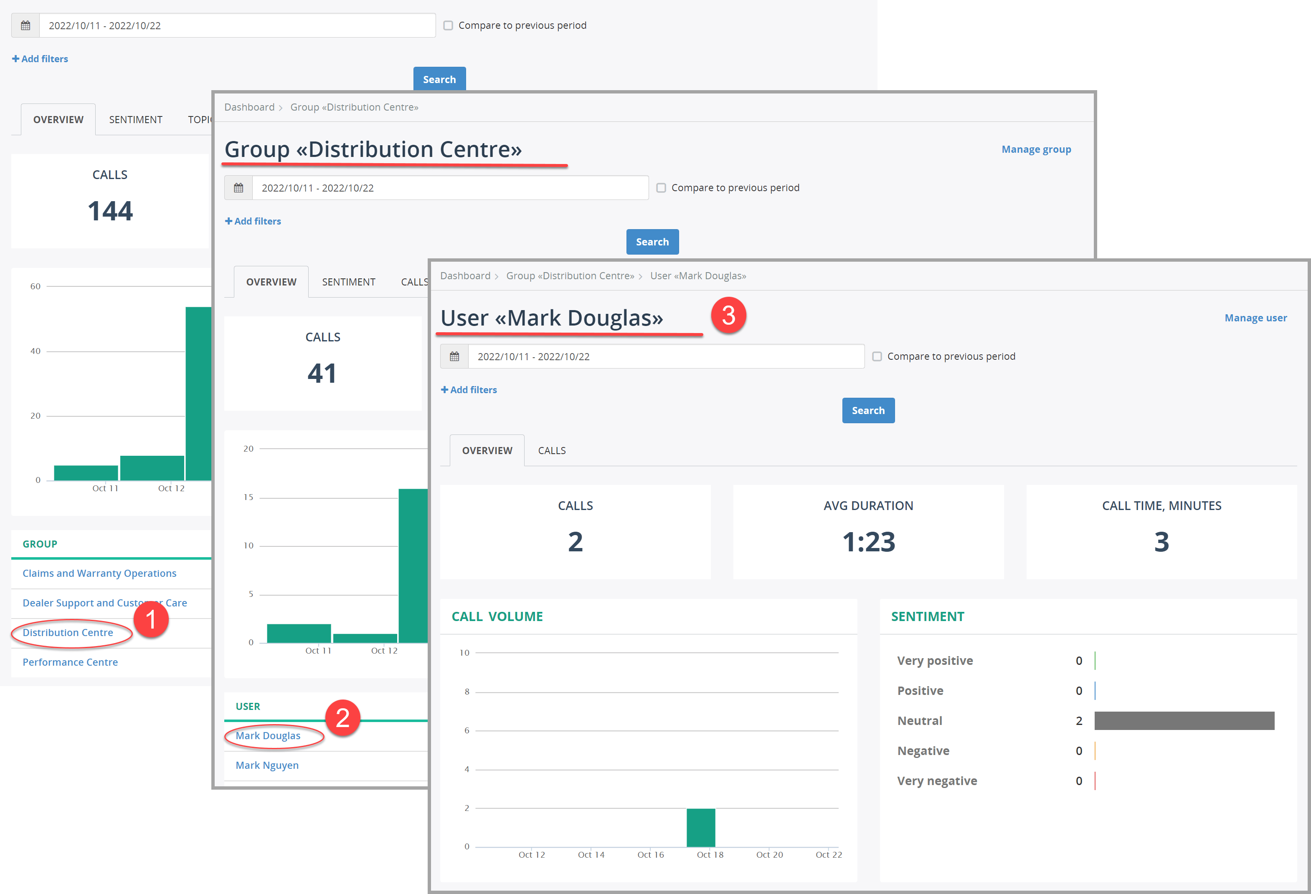Click Search on the Mark Douglas panel
The height and width of the screenshot is (894, 1311).
point(868,410)
